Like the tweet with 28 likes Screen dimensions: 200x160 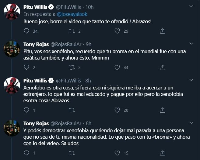coord(117,110)
